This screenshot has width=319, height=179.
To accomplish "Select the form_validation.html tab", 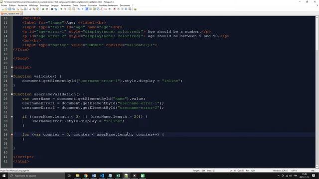I will (x=11, y=14).
